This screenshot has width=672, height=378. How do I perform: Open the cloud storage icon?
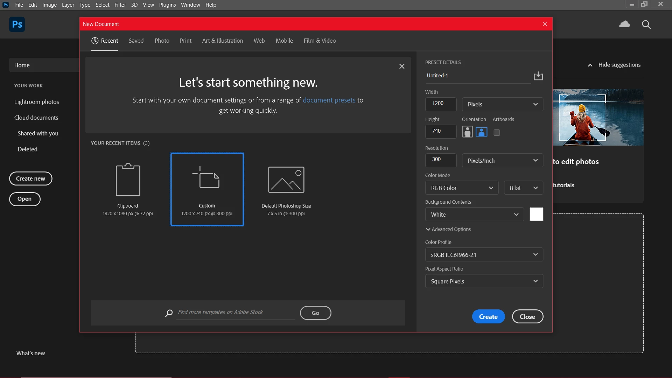(624, 24)
